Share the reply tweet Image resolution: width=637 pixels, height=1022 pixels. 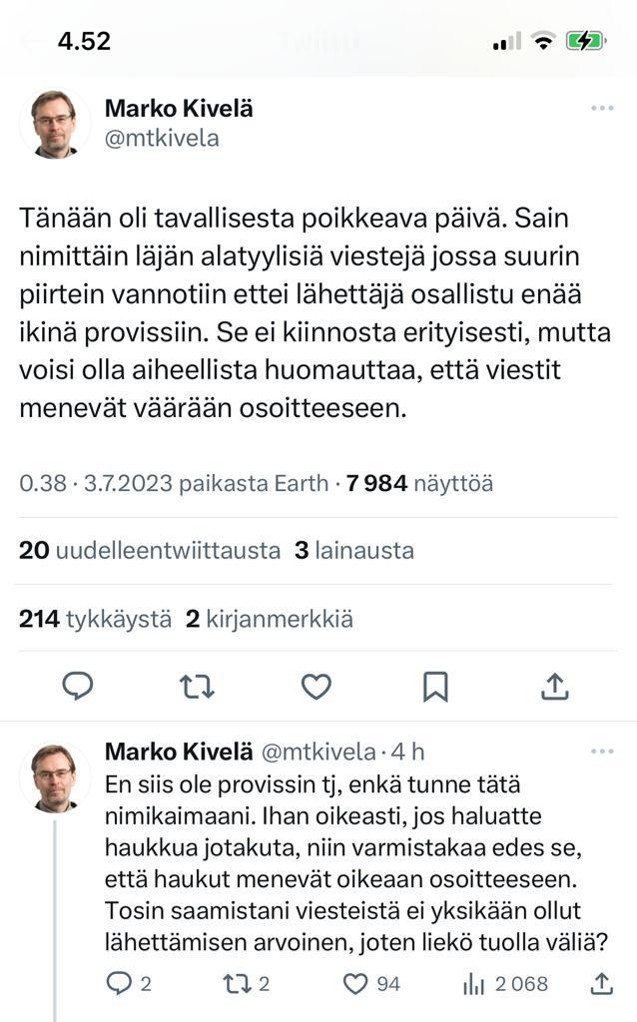(601, 984)
